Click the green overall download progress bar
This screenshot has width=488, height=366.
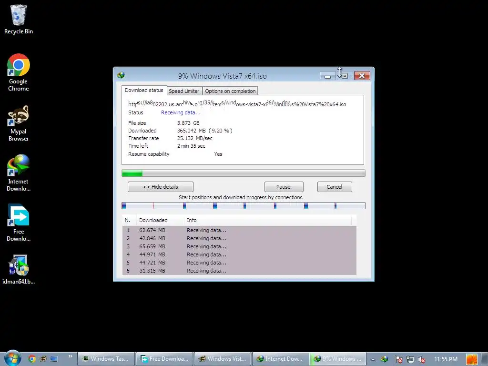(x=244, y=173)
